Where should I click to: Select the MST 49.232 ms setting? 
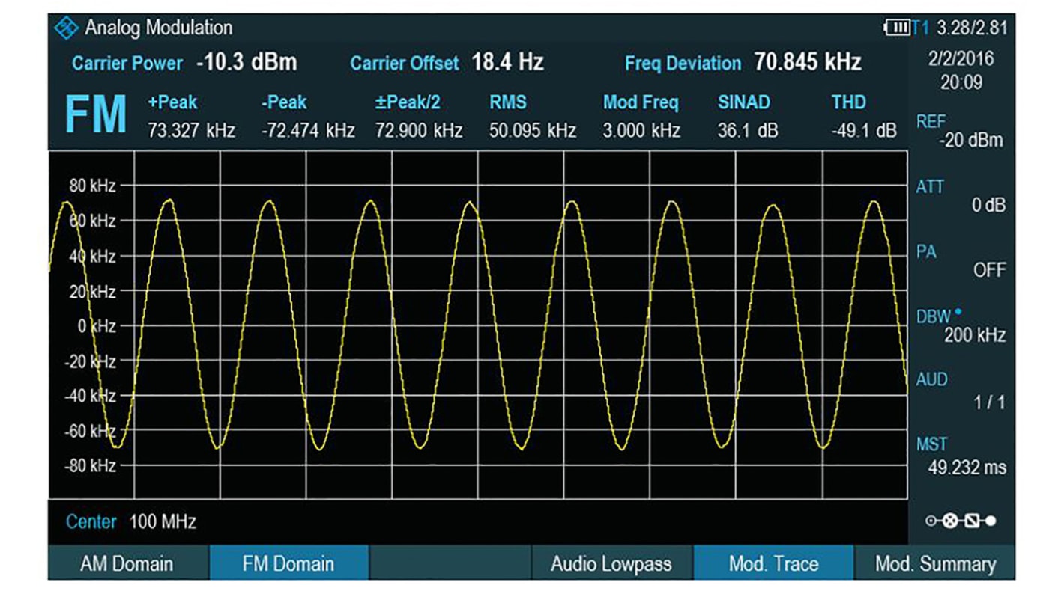pos(960,456)
